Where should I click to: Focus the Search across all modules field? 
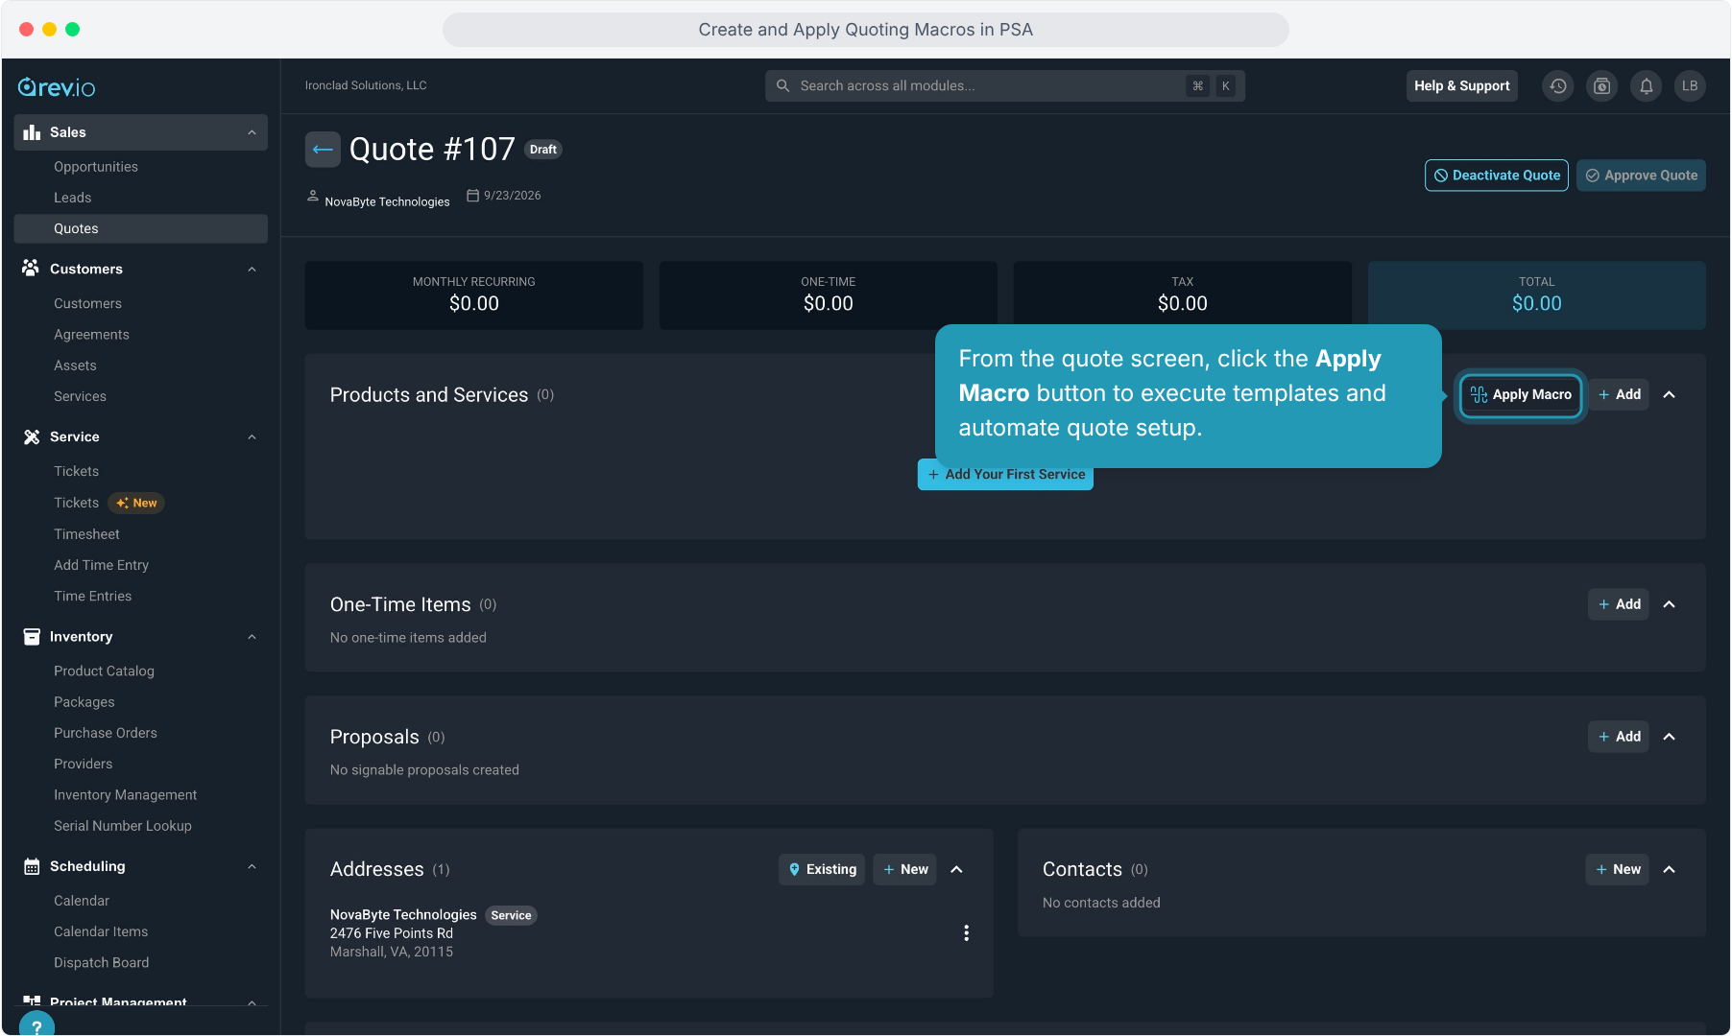click(x=1005, y=86)
